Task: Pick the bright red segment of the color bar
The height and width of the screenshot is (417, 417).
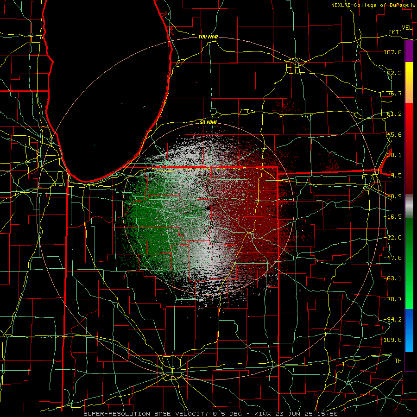Action: (x=409, y=117)
